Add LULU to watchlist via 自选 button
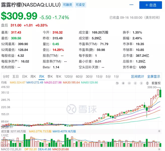The width and height of the screenshot is (165, 151). (151, 5)
